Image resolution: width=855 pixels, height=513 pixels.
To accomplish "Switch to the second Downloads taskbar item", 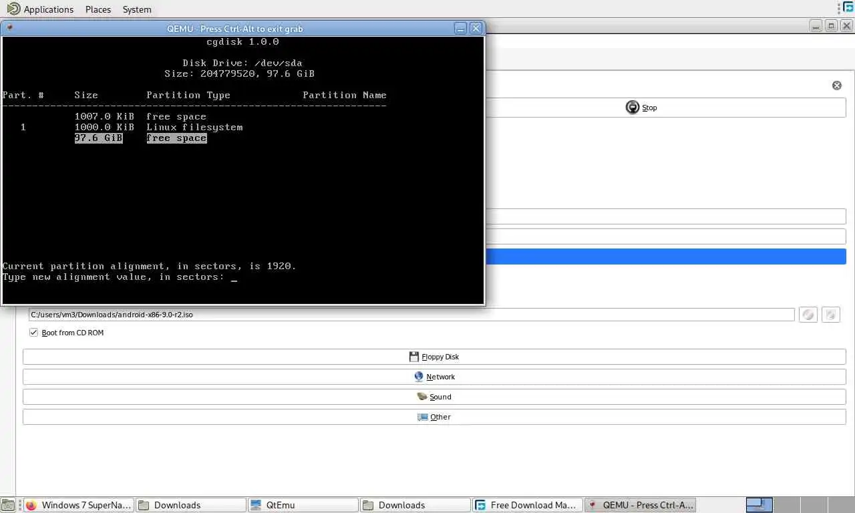I will tap(415, 505).
